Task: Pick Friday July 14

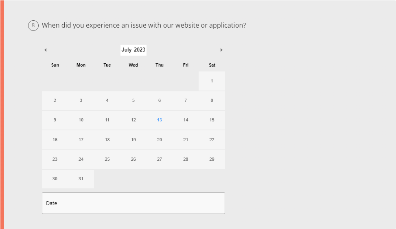Action: point(186,120)
